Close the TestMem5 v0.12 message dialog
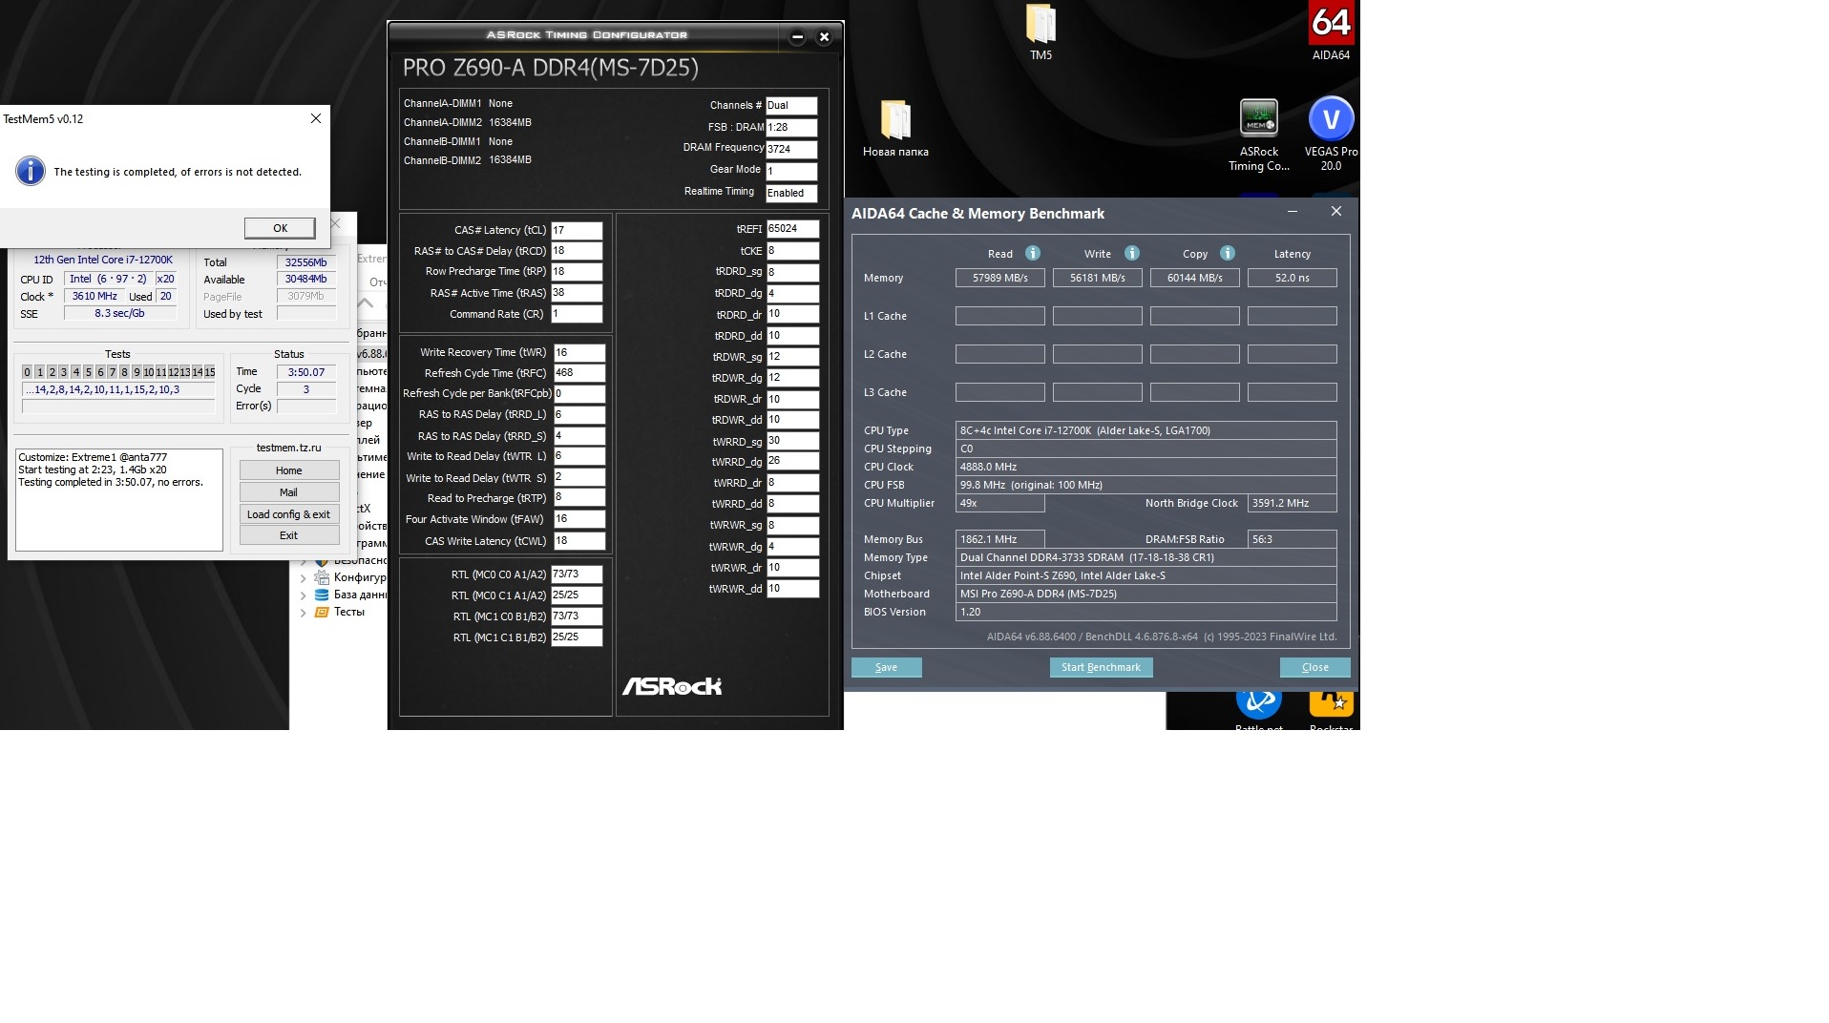This screenshot has width=1829, height=1023. (316, 118)
